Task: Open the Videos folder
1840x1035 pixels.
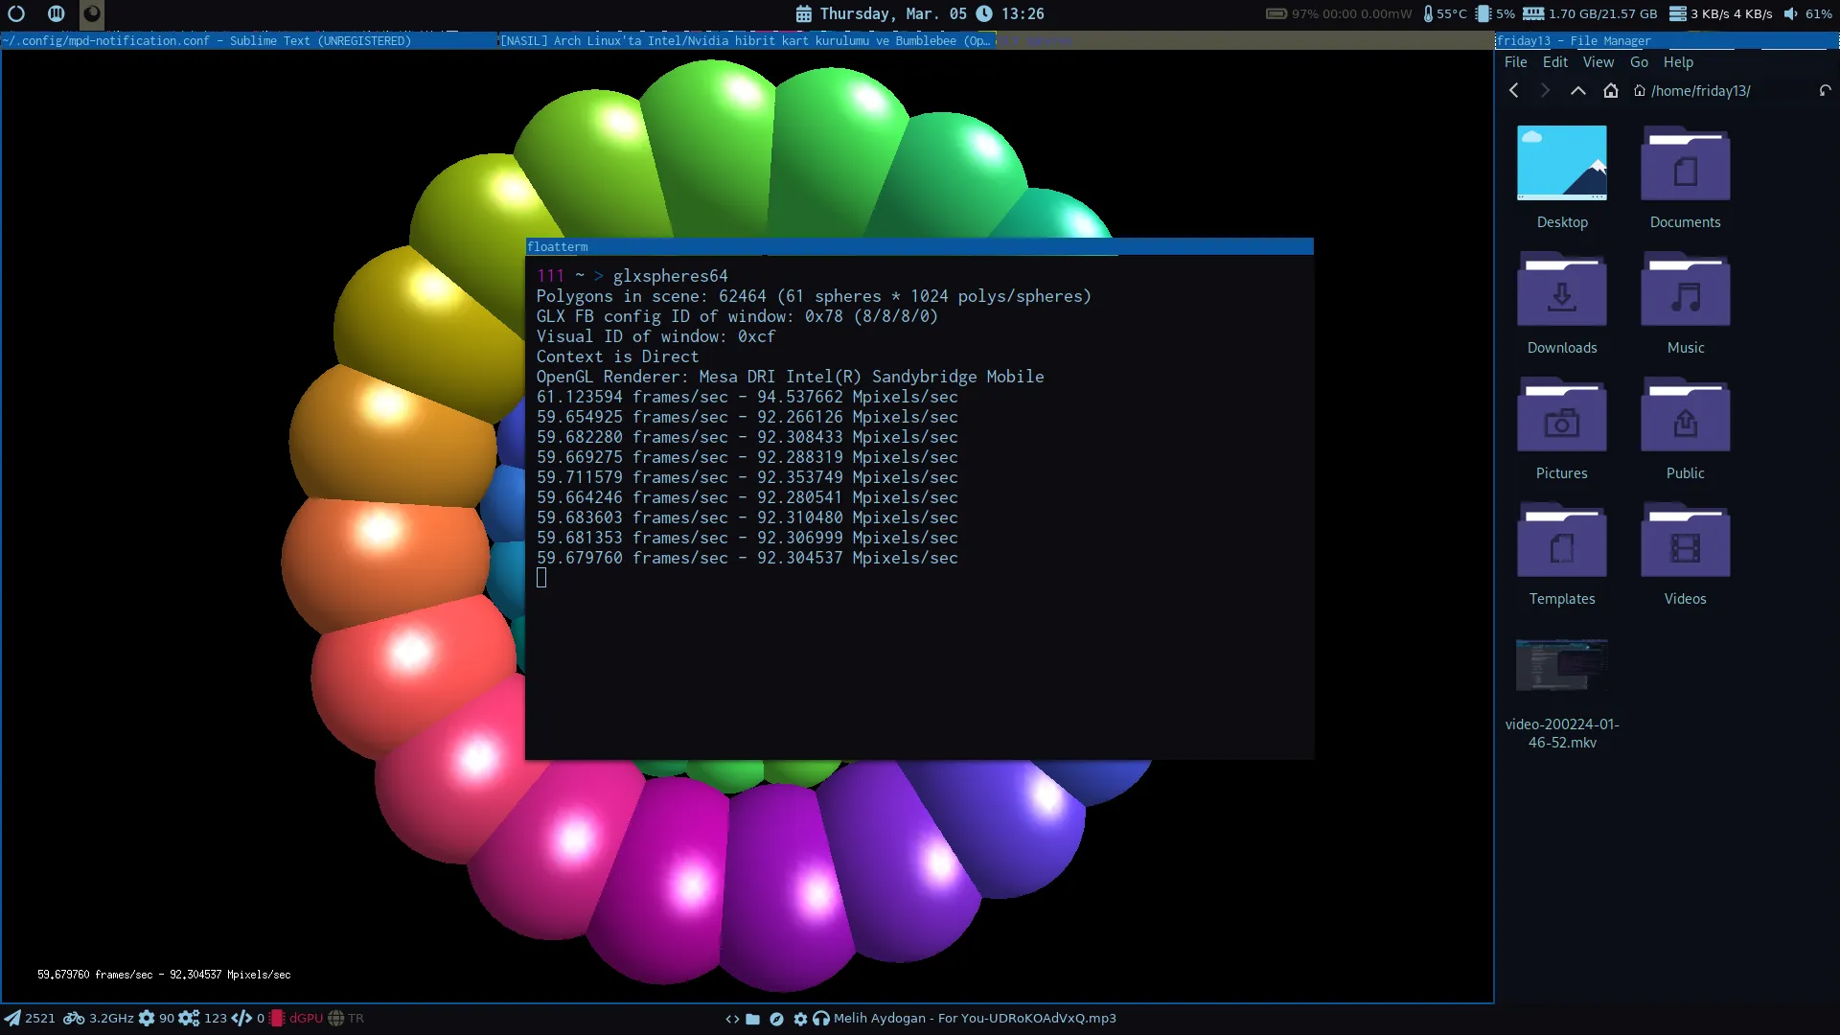Action: 1686,554
